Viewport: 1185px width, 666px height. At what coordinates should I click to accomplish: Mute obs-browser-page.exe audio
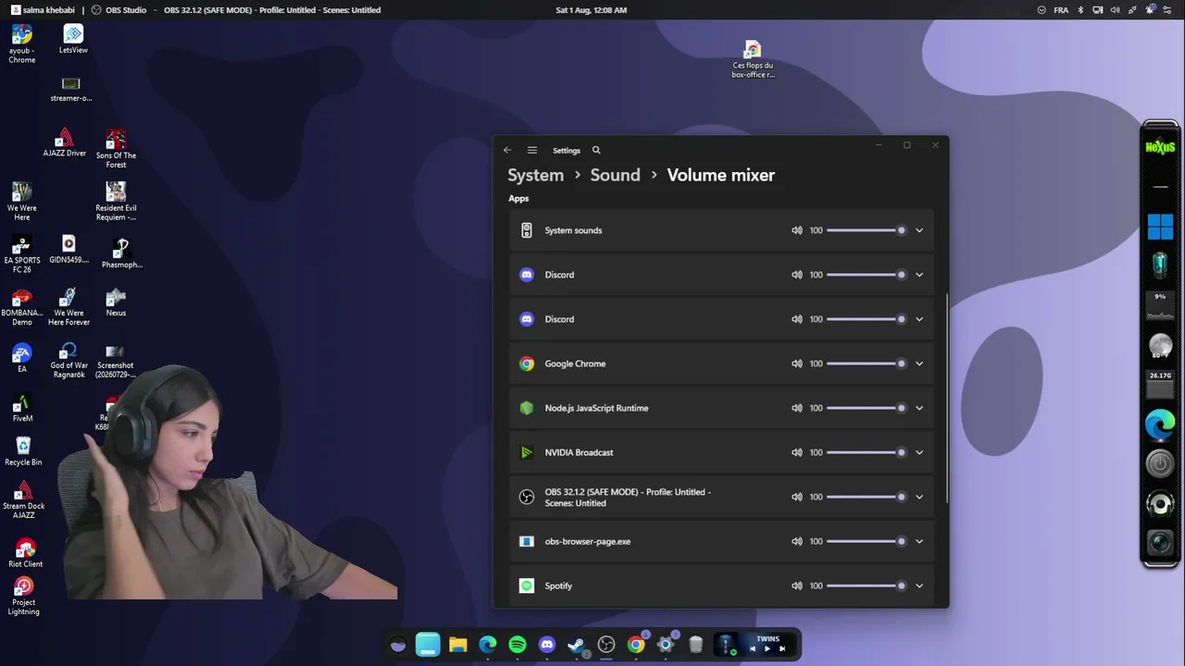(x=796, y=541)
